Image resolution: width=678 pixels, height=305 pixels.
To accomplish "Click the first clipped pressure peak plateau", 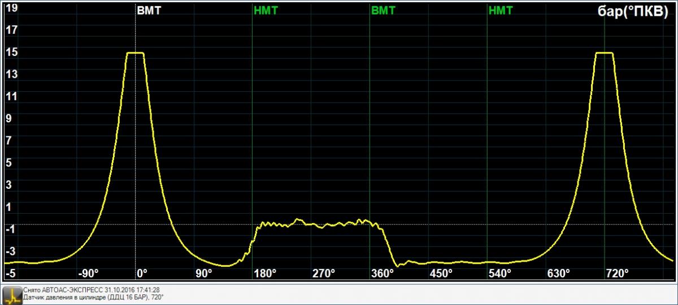I will pos(135,53).
